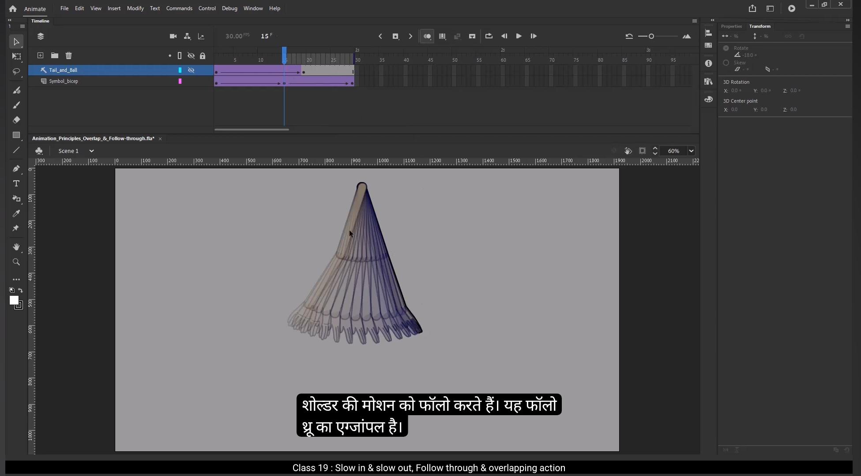The width and height of the screenshot is (861, 476).
Task: Click the layers view icon in Timeline
Action: pos(41,36)
